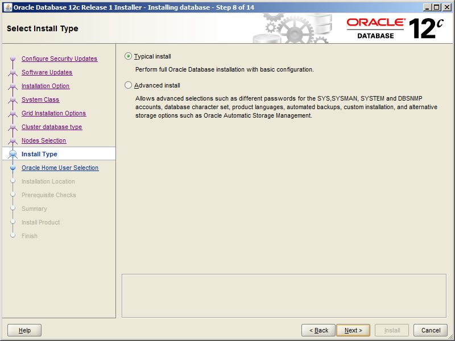
Task: Proceed with the Next button
Action: click(353, 330)
